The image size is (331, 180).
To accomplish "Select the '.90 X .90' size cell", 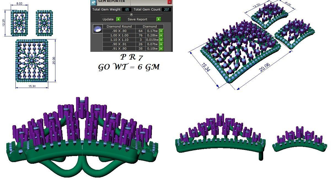I will tap(119, 31).
